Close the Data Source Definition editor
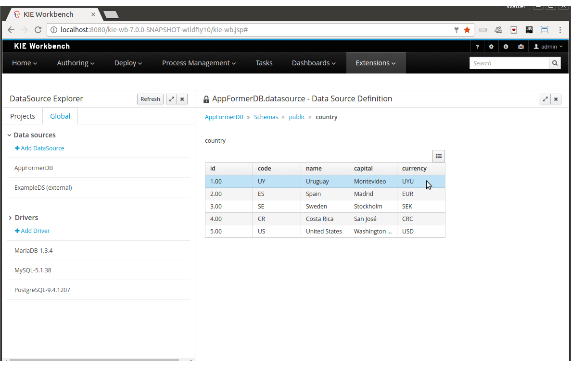 pyautogui.click(x=556, y=99)
